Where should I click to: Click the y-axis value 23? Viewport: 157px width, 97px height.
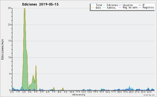coord(9,25)
